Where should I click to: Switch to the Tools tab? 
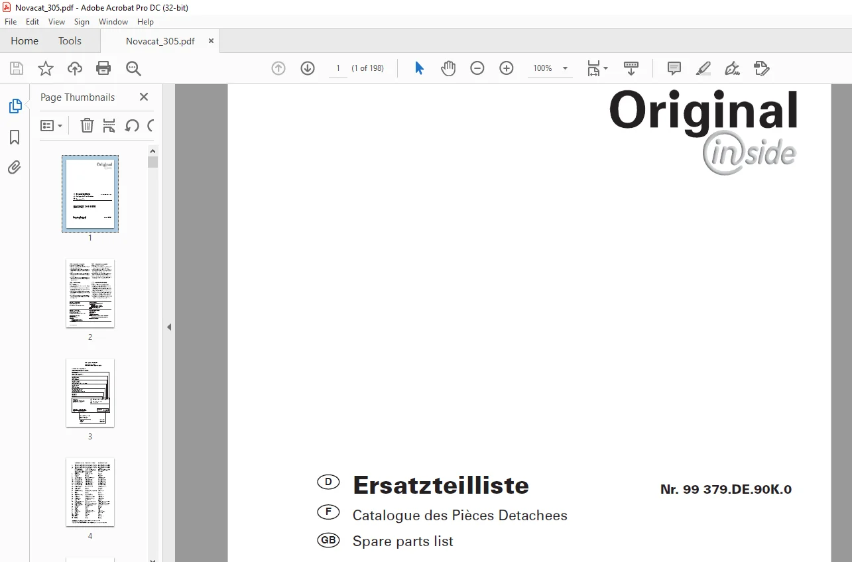(x=70, y=41)
